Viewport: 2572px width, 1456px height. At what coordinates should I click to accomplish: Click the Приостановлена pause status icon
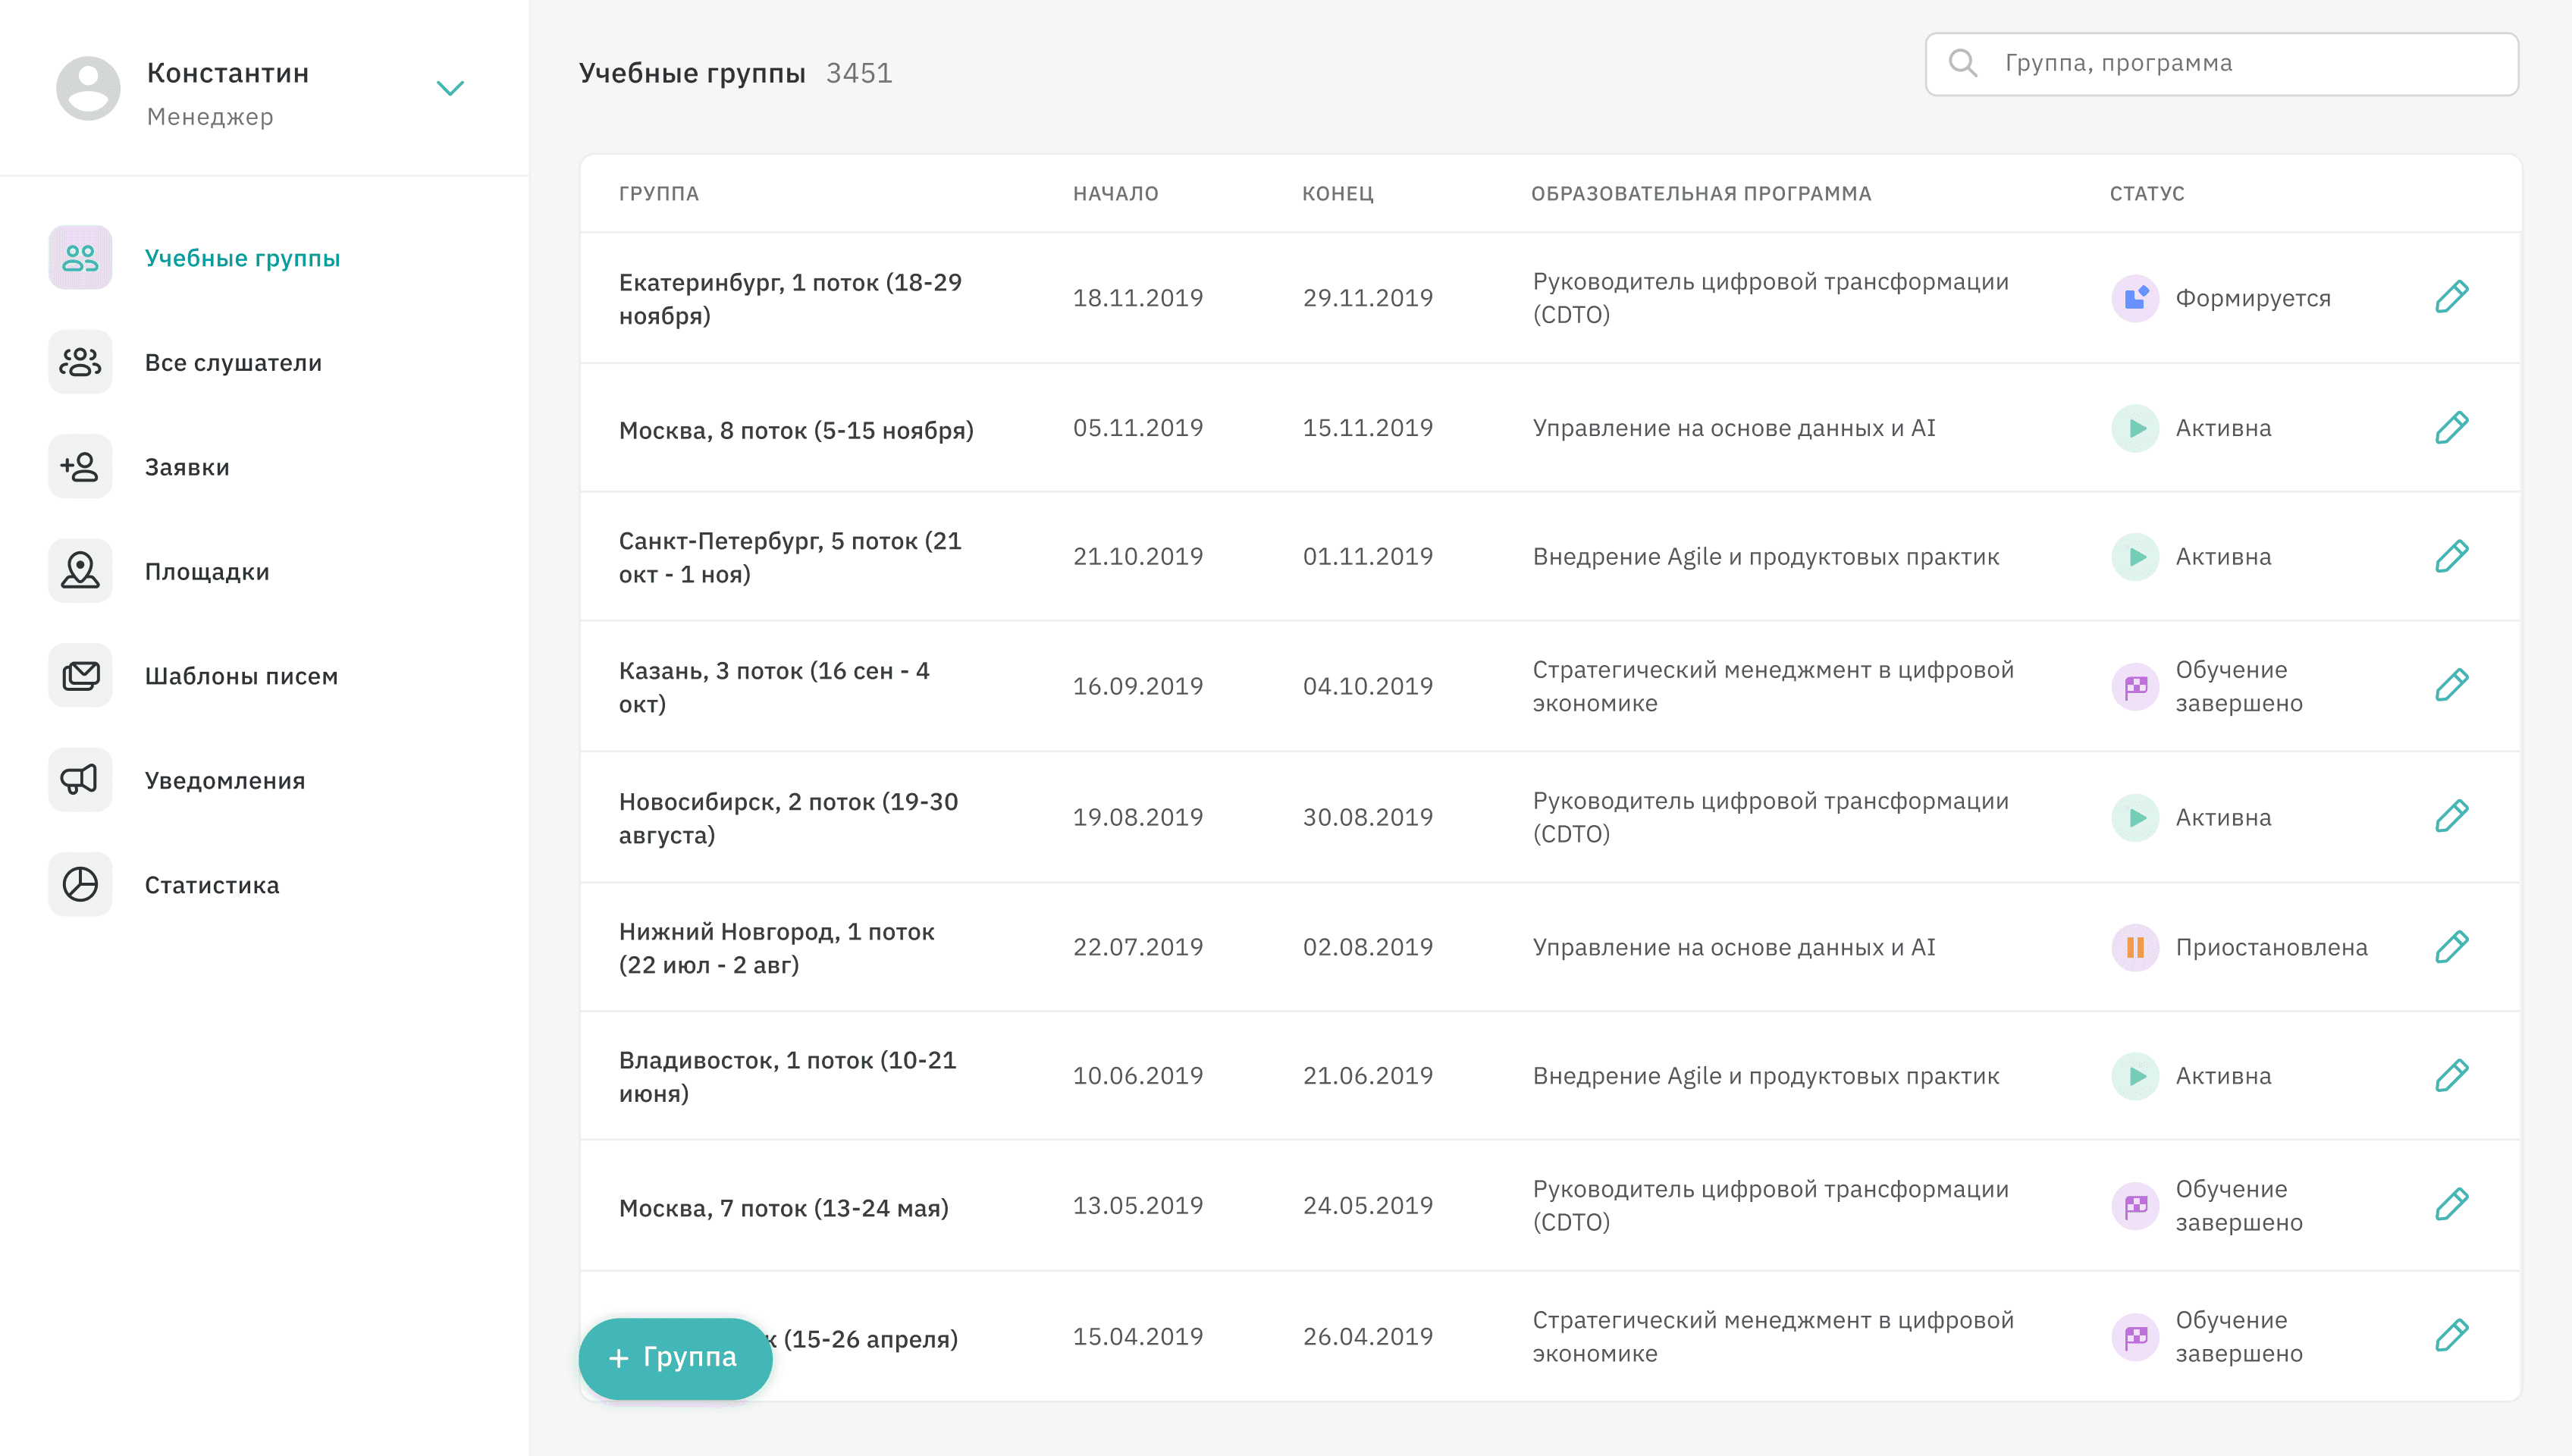click(x=2135, y=947)
